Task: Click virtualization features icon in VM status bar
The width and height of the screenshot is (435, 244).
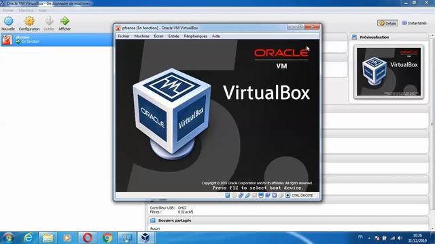Action: coord(274,195)
